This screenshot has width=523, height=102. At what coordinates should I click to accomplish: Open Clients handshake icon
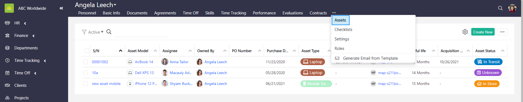click(7, 85)
